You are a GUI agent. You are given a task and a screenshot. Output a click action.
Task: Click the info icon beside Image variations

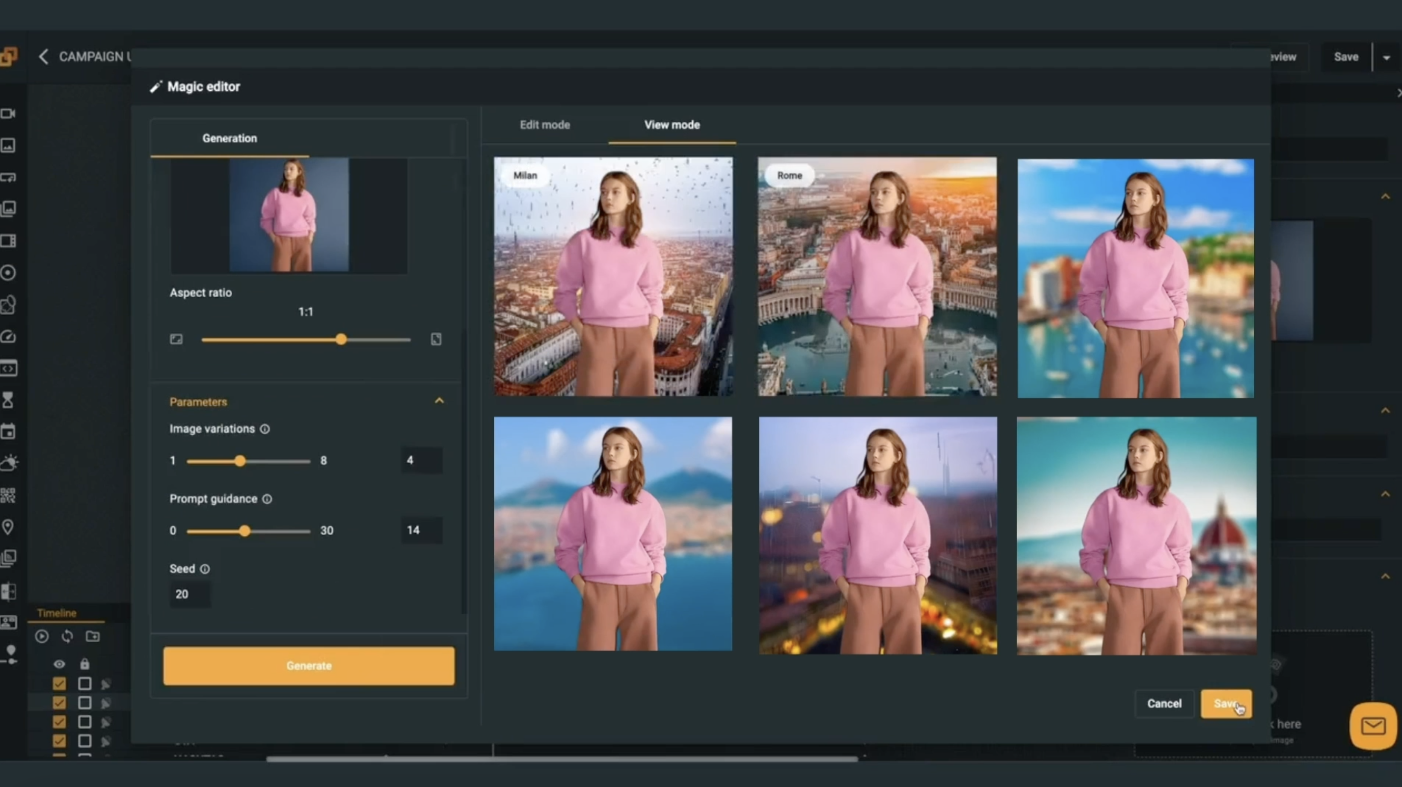[x=265, y=429]
